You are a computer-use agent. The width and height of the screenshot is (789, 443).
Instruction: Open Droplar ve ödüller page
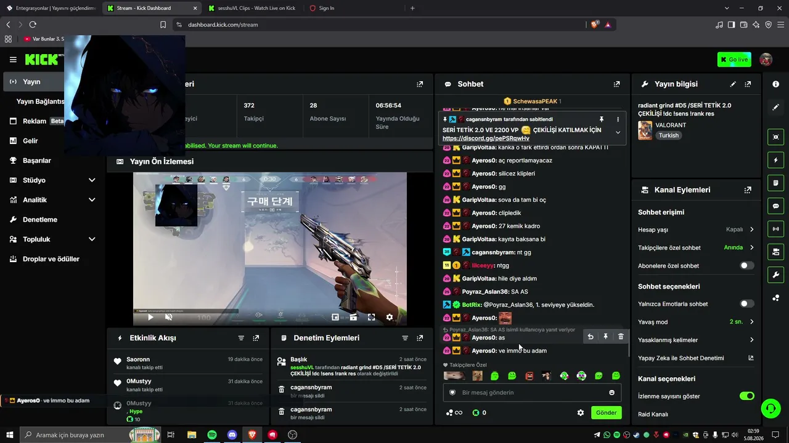51,259
